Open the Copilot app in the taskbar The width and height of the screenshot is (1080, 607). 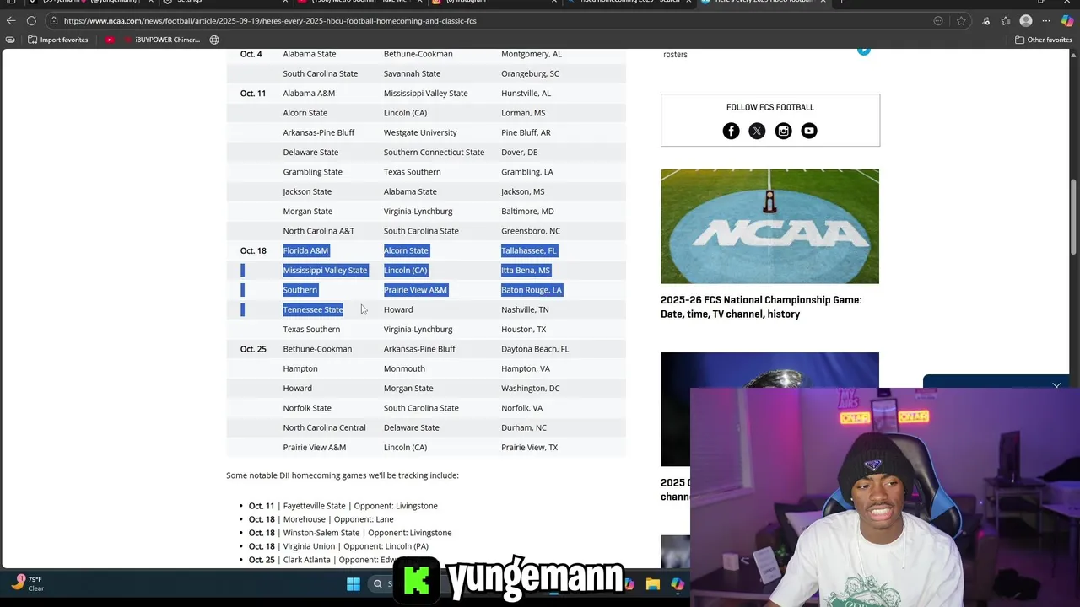677,584
